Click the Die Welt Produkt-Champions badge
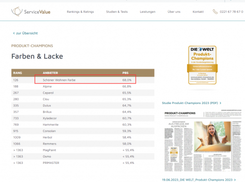Screen dimensions: 245x182 click(x=202, y=65)
